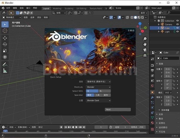This screenshot has width=180, height=138.
Task: Open the Render menu
Action: click(22, 8)
